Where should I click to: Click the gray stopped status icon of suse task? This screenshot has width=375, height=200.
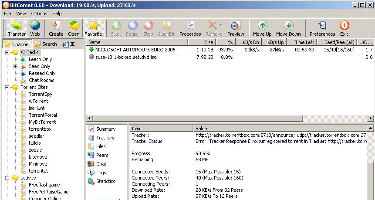(91, 57)
